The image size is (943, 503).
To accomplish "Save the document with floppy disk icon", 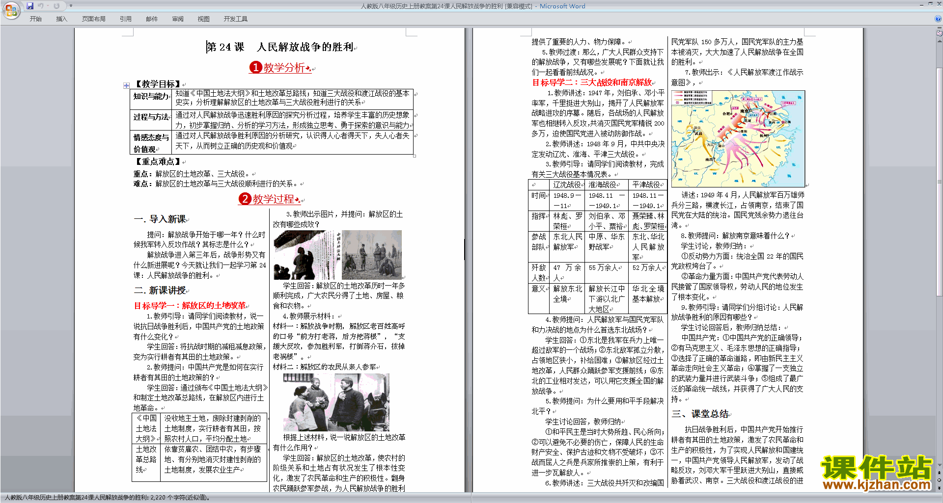I will pyautogui.click(x=30, y=6).
